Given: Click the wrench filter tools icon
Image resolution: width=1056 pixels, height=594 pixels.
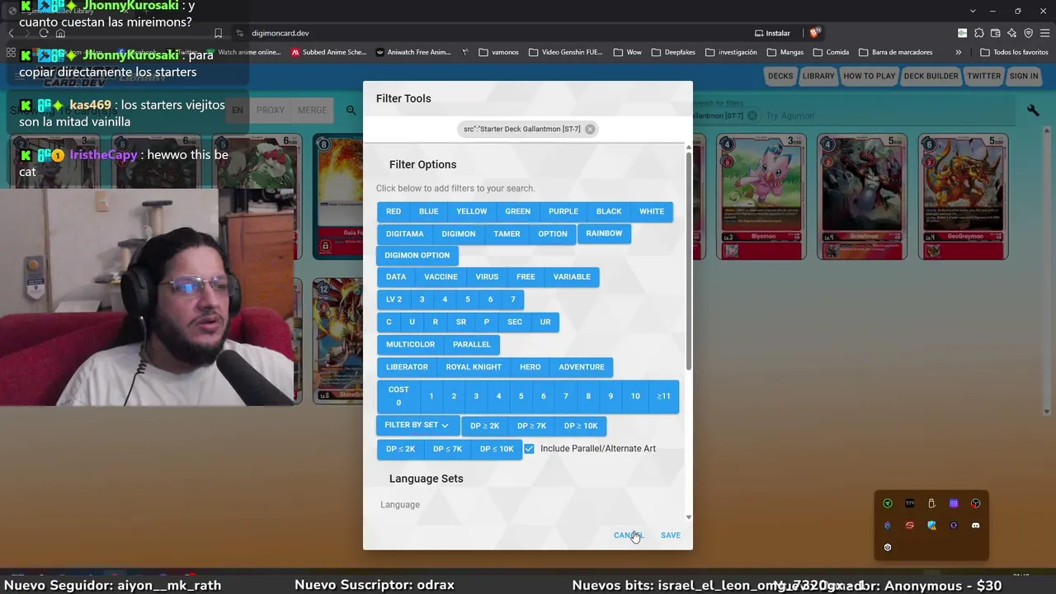Looking at the screenshot, I should point(1033,111).
